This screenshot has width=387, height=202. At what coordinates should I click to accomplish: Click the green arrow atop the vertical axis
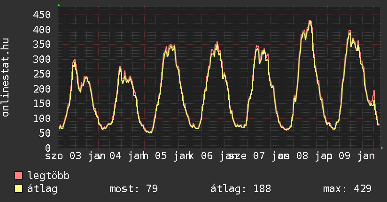(x=59, y=5)
